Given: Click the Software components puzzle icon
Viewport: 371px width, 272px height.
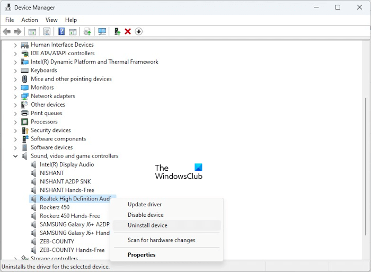Looking at the screenshot, I should click(24, 139).
